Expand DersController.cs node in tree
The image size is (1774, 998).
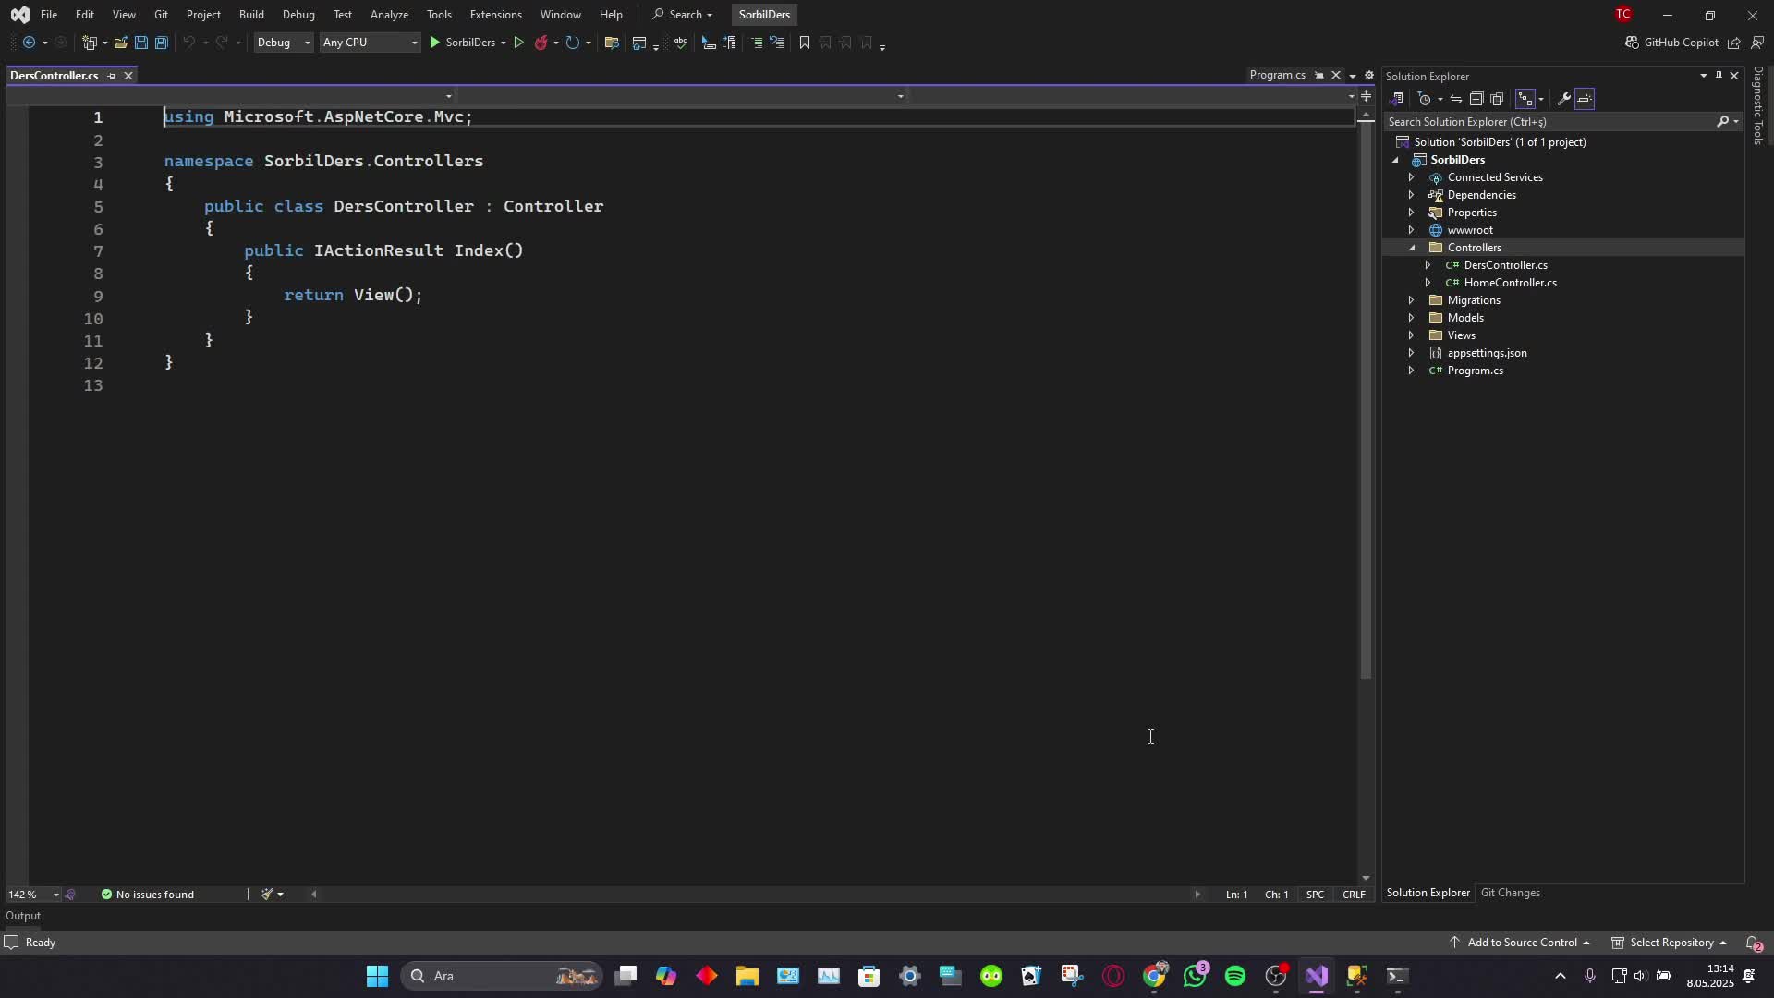point(1428,265)
